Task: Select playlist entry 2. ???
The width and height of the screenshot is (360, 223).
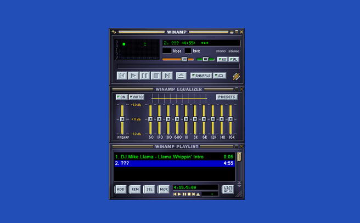Action: tap(175, 163)
